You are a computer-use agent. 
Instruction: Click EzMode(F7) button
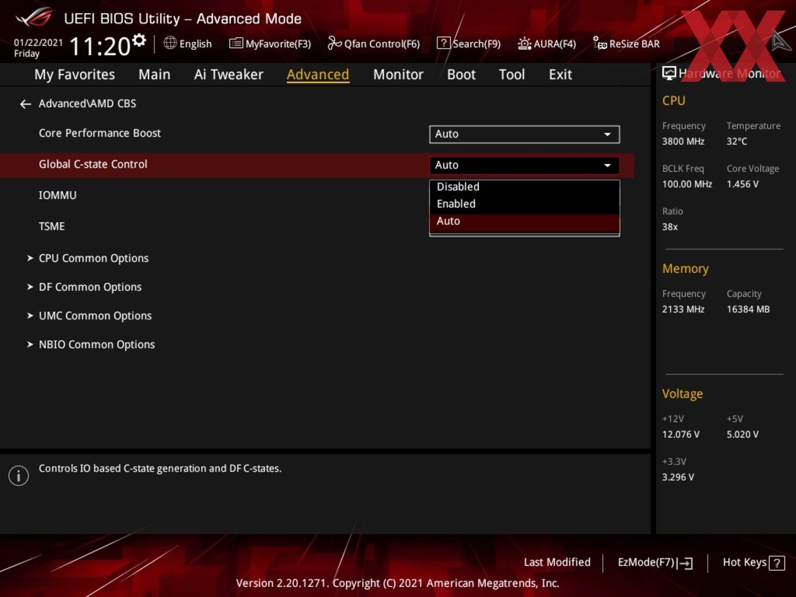655,562
